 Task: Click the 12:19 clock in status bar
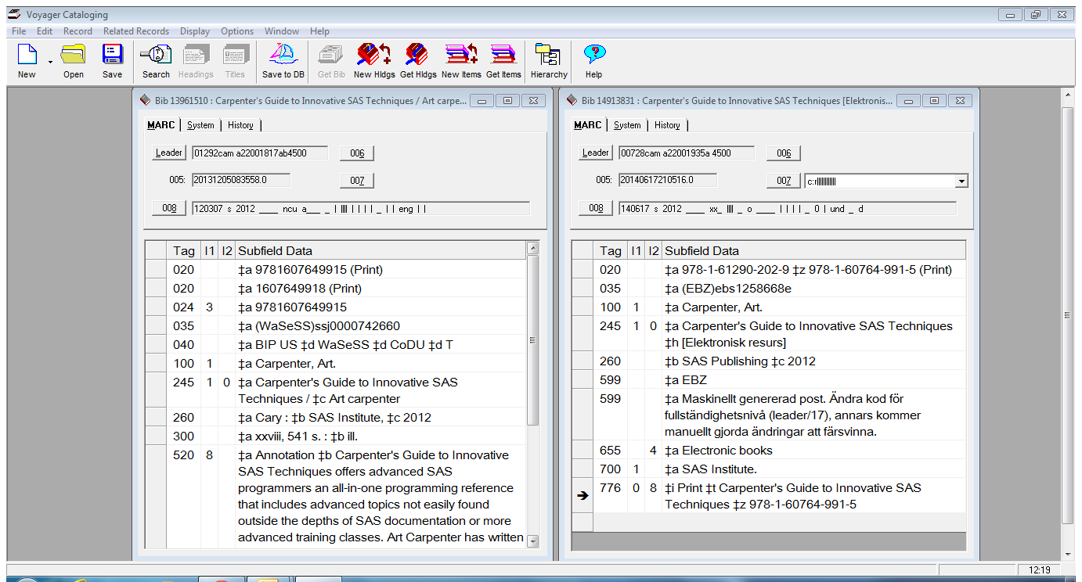click(1040, 569)
